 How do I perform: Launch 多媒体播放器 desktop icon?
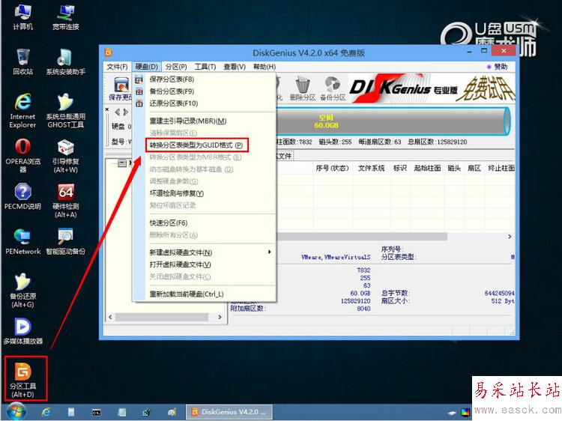(23, 331)
